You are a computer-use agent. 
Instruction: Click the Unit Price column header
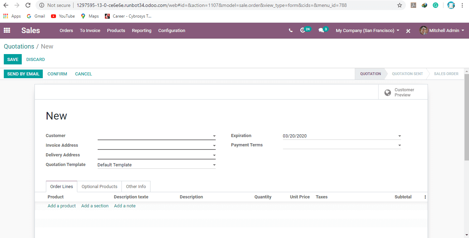300,197
